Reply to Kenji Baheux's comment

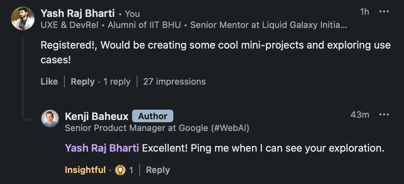click(158, 170)
